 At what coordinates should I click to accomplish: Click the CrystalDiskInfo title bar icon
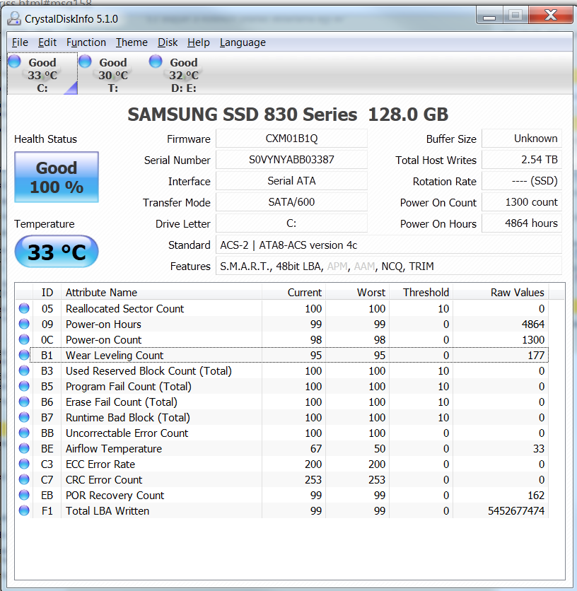coord(14,18)
